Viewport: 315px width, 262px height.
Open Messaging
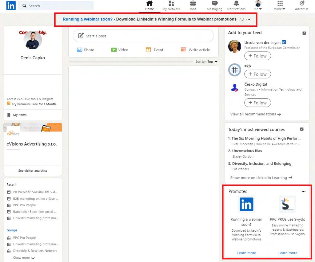click(214, 6)
